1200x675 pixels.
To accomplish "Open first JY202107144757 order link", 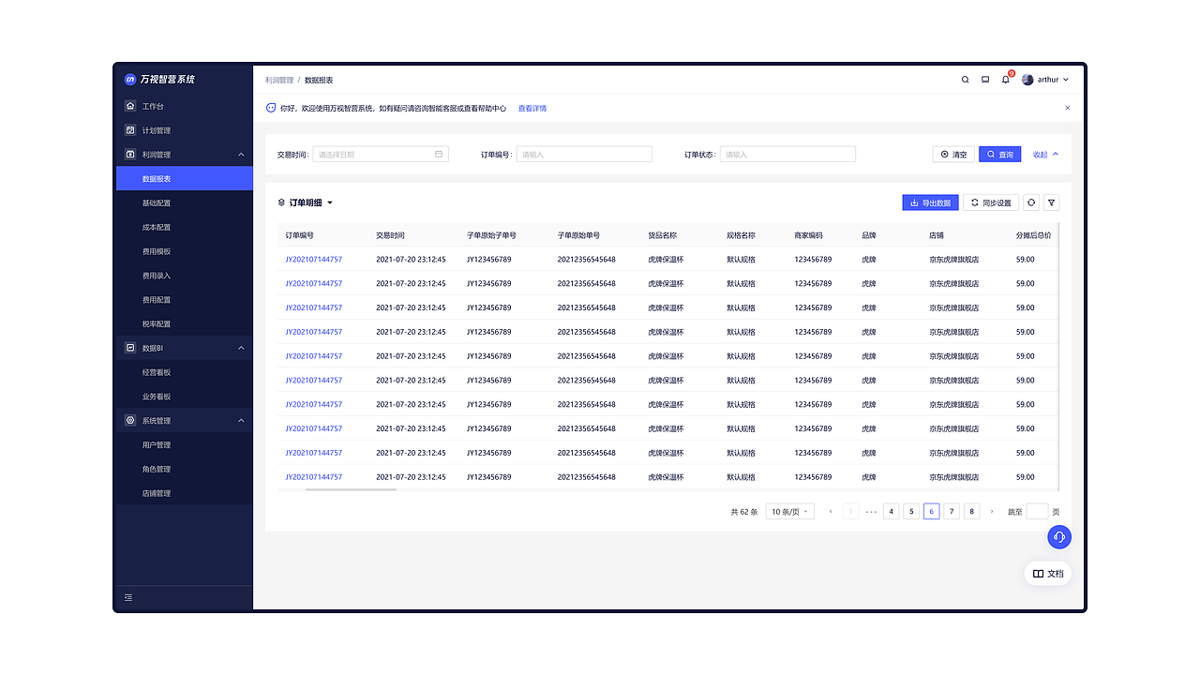I will [x=314, y=259].
